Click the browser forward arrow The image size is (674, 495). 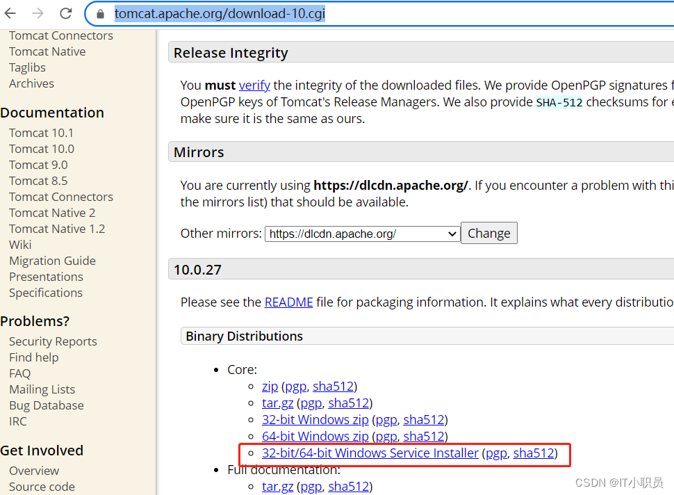pyautogui.click(x=38, y=14)
